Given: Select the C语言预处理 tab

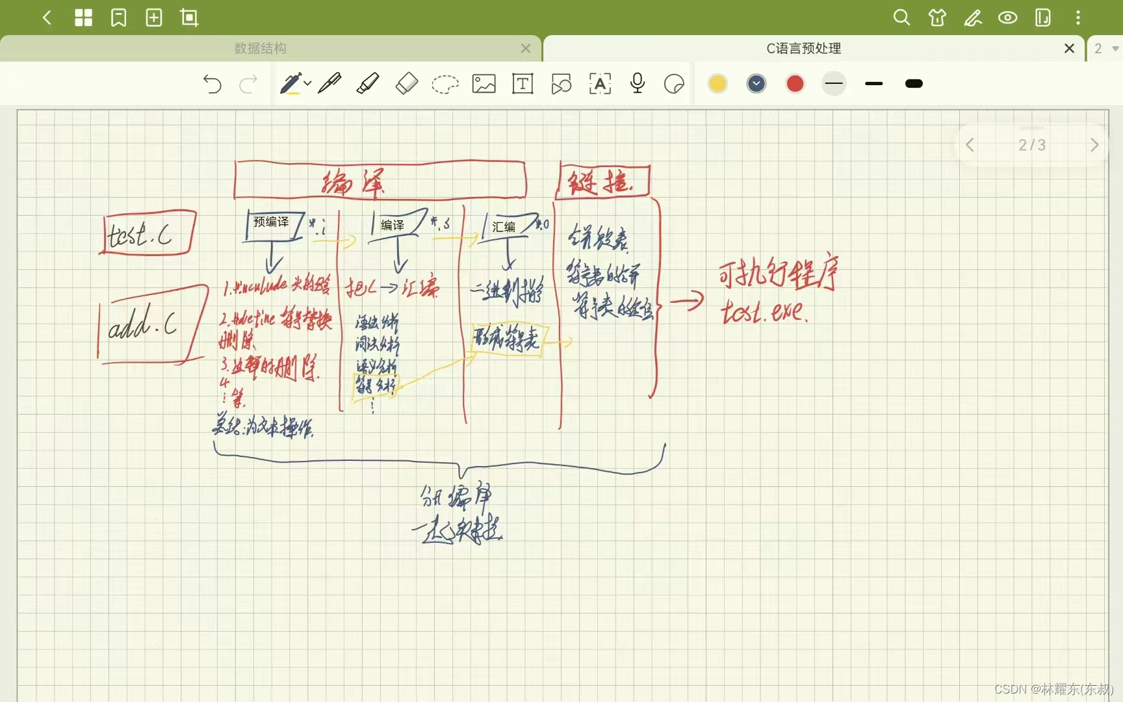Looking at the screenshot, I should (804, 48).
